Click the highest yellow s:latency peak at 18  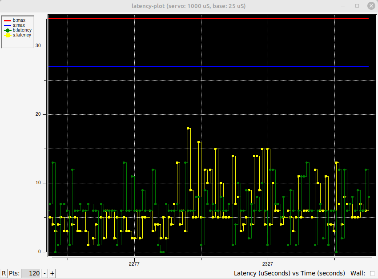188,128
